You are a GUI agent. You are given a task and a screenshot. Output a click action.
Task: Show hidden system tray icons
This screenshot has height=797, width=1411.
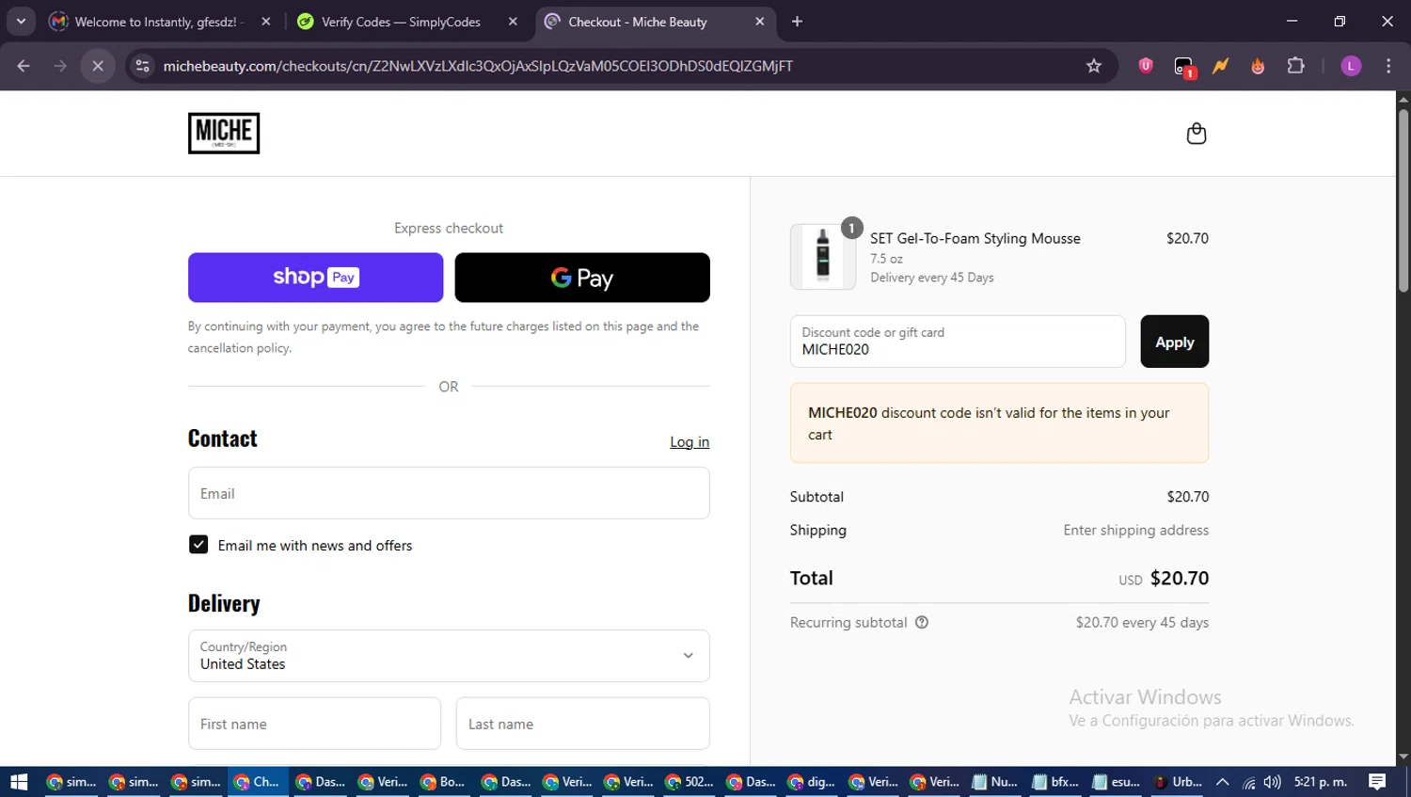click(x=1222, y=782)
